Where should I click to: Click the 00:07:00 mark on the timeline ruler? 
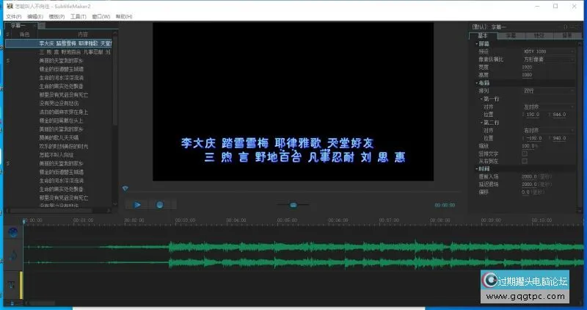[389, 220]
